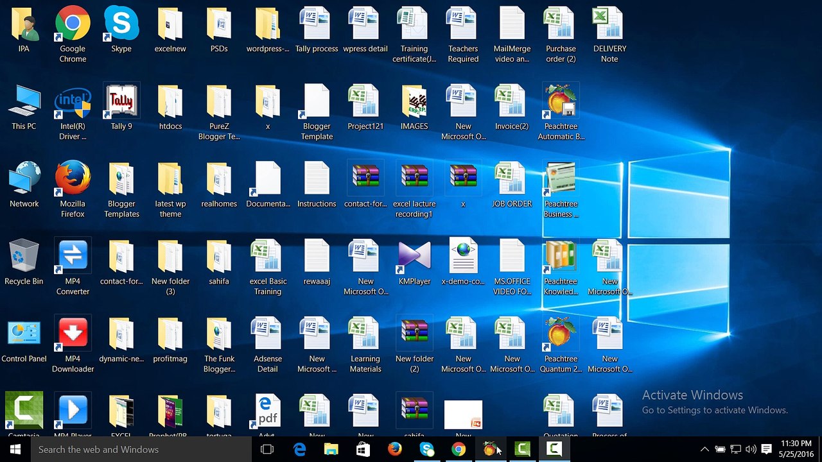Click the Windows Start button
This screenshot has height=462, width=822.
pyautogui.click(x=15, y=449)
